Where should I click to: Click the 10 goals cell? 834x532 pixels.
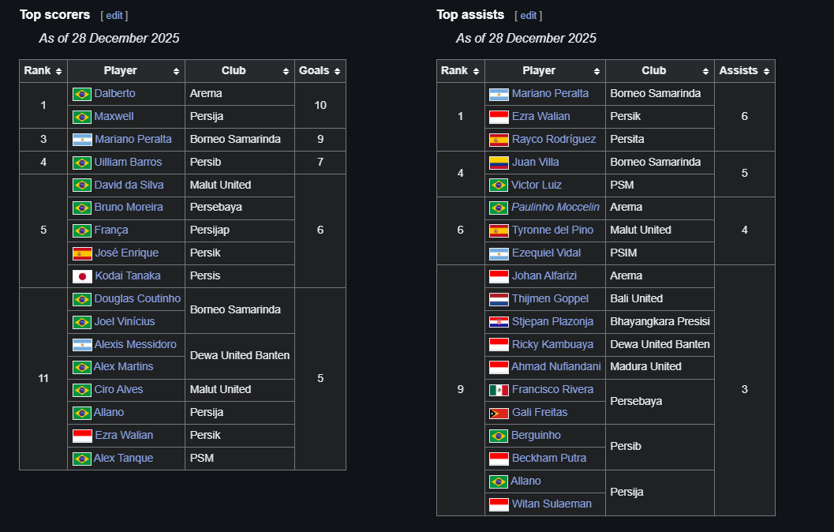point(320,105)
